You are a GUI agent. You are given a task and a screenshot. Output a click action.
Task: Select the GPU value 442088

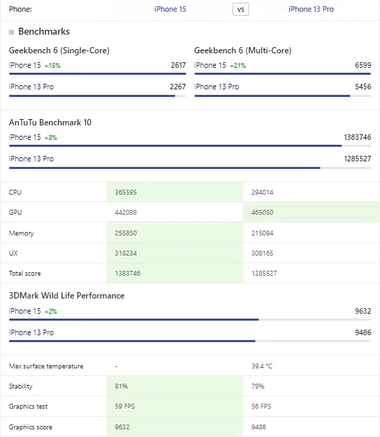click(126, 213)
